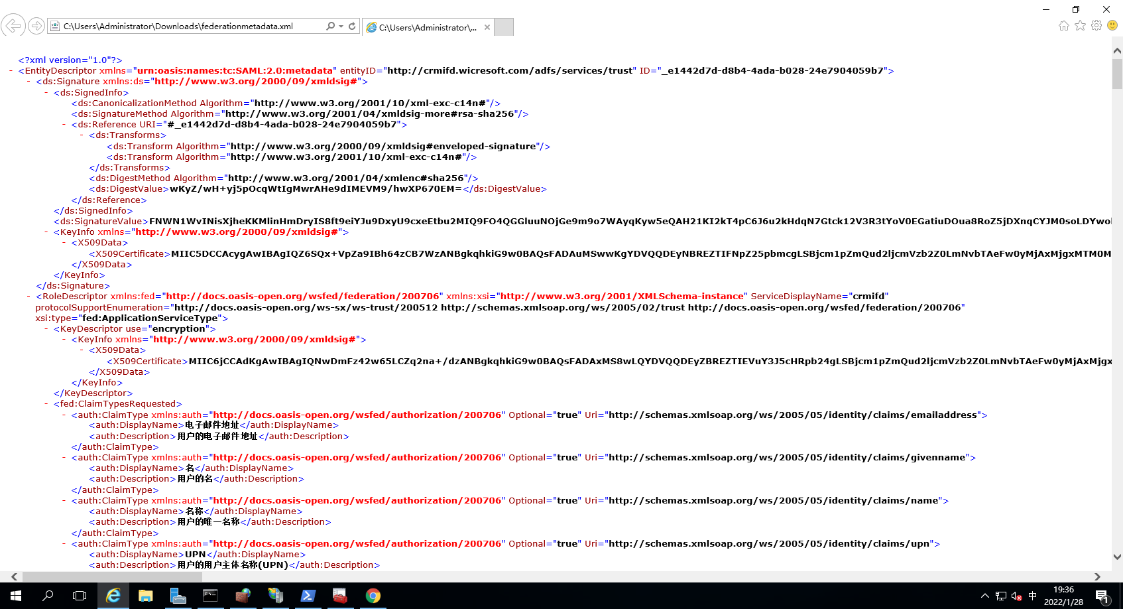
Task: Open the address bar autocomplete dropdown arrow
Action: point(341,26)
